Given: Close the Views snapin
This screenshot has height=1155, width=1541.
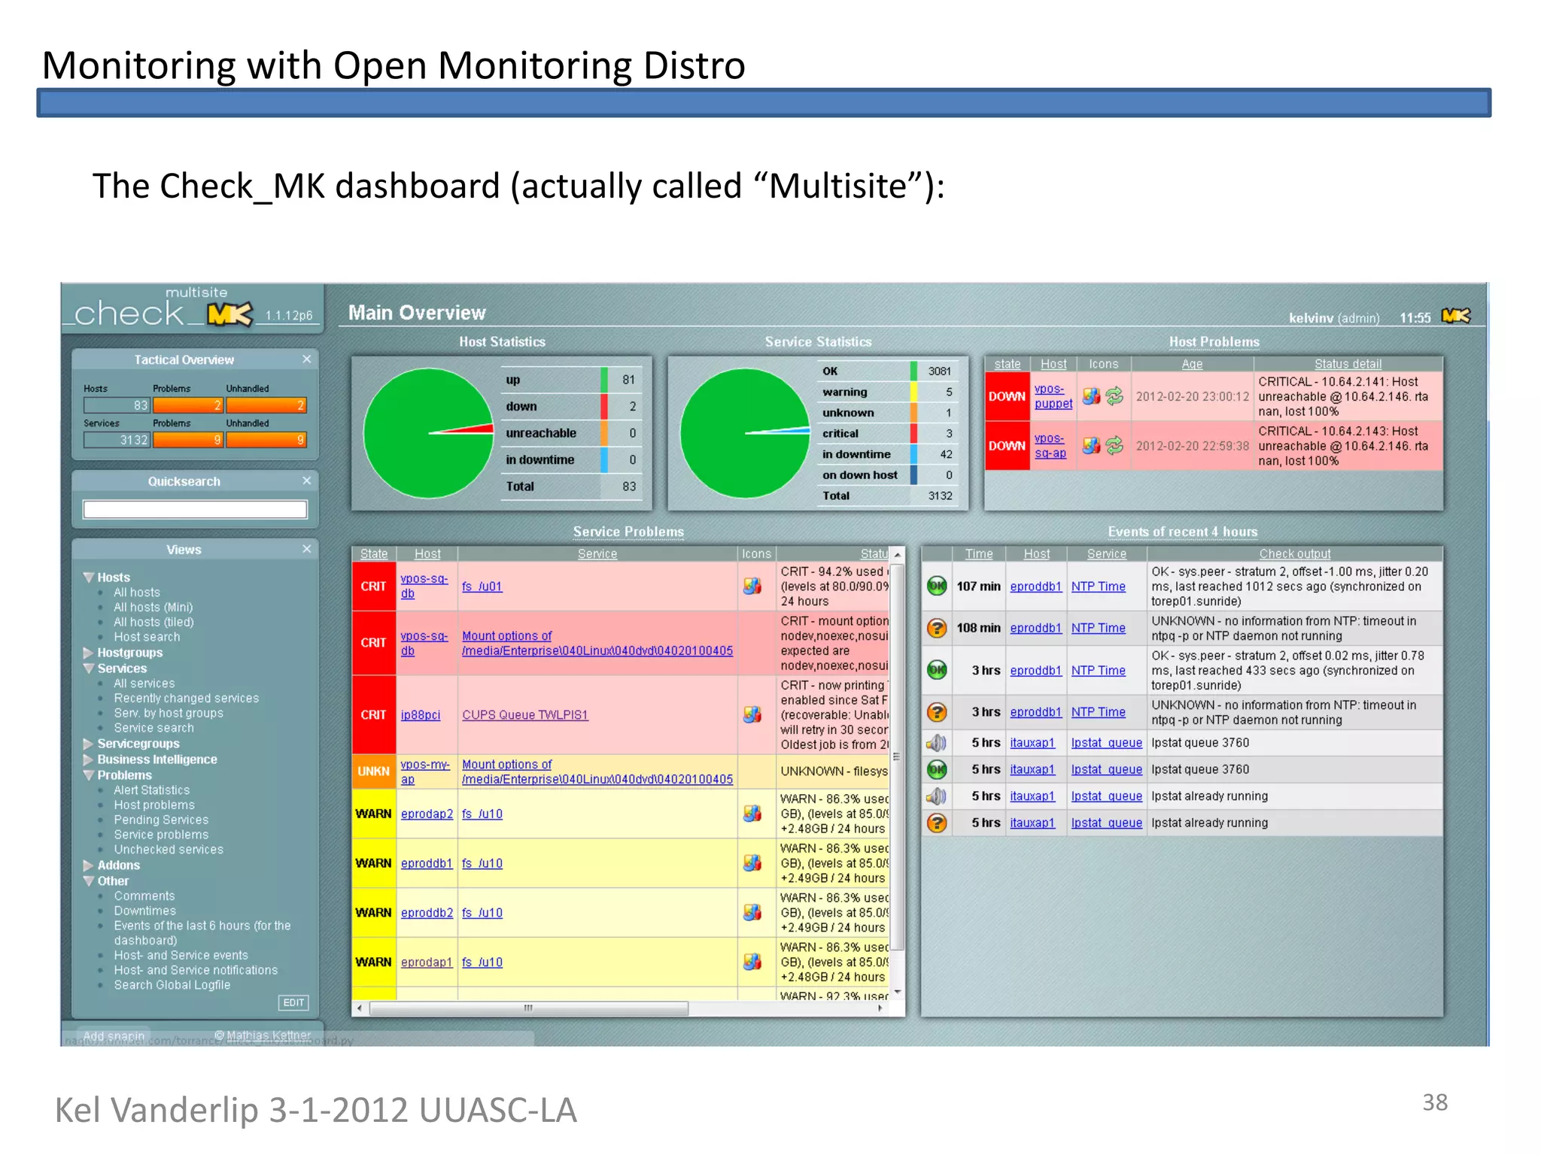Looking at the screenshot, I should pyautogui.click(x=307, y=549).
